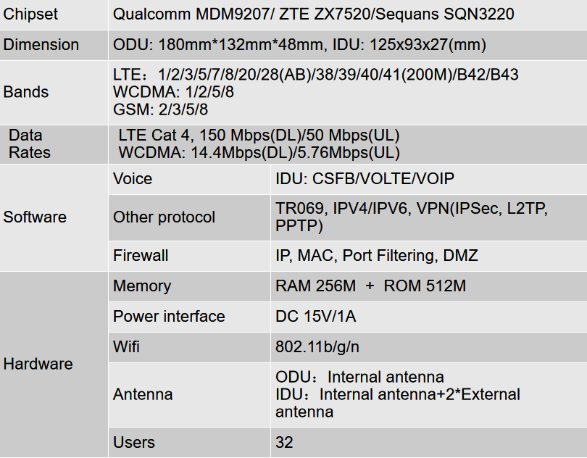Select the IDU: CSFB/VOLTE/VOIP value

365,178
